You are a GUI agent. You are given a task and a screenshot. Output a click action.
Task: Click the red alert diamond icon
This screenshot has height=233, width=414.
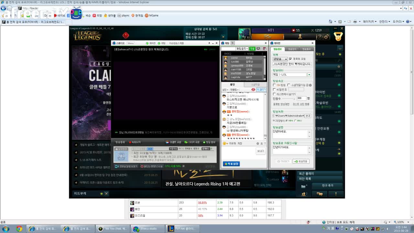pyautogui.click(x=126, y=35)
